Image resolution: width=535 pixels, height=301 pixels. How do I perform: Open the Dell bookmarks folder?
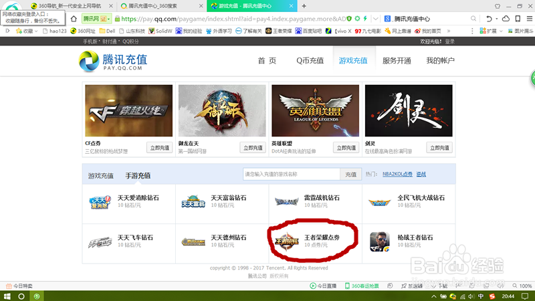tap(107, 31)
